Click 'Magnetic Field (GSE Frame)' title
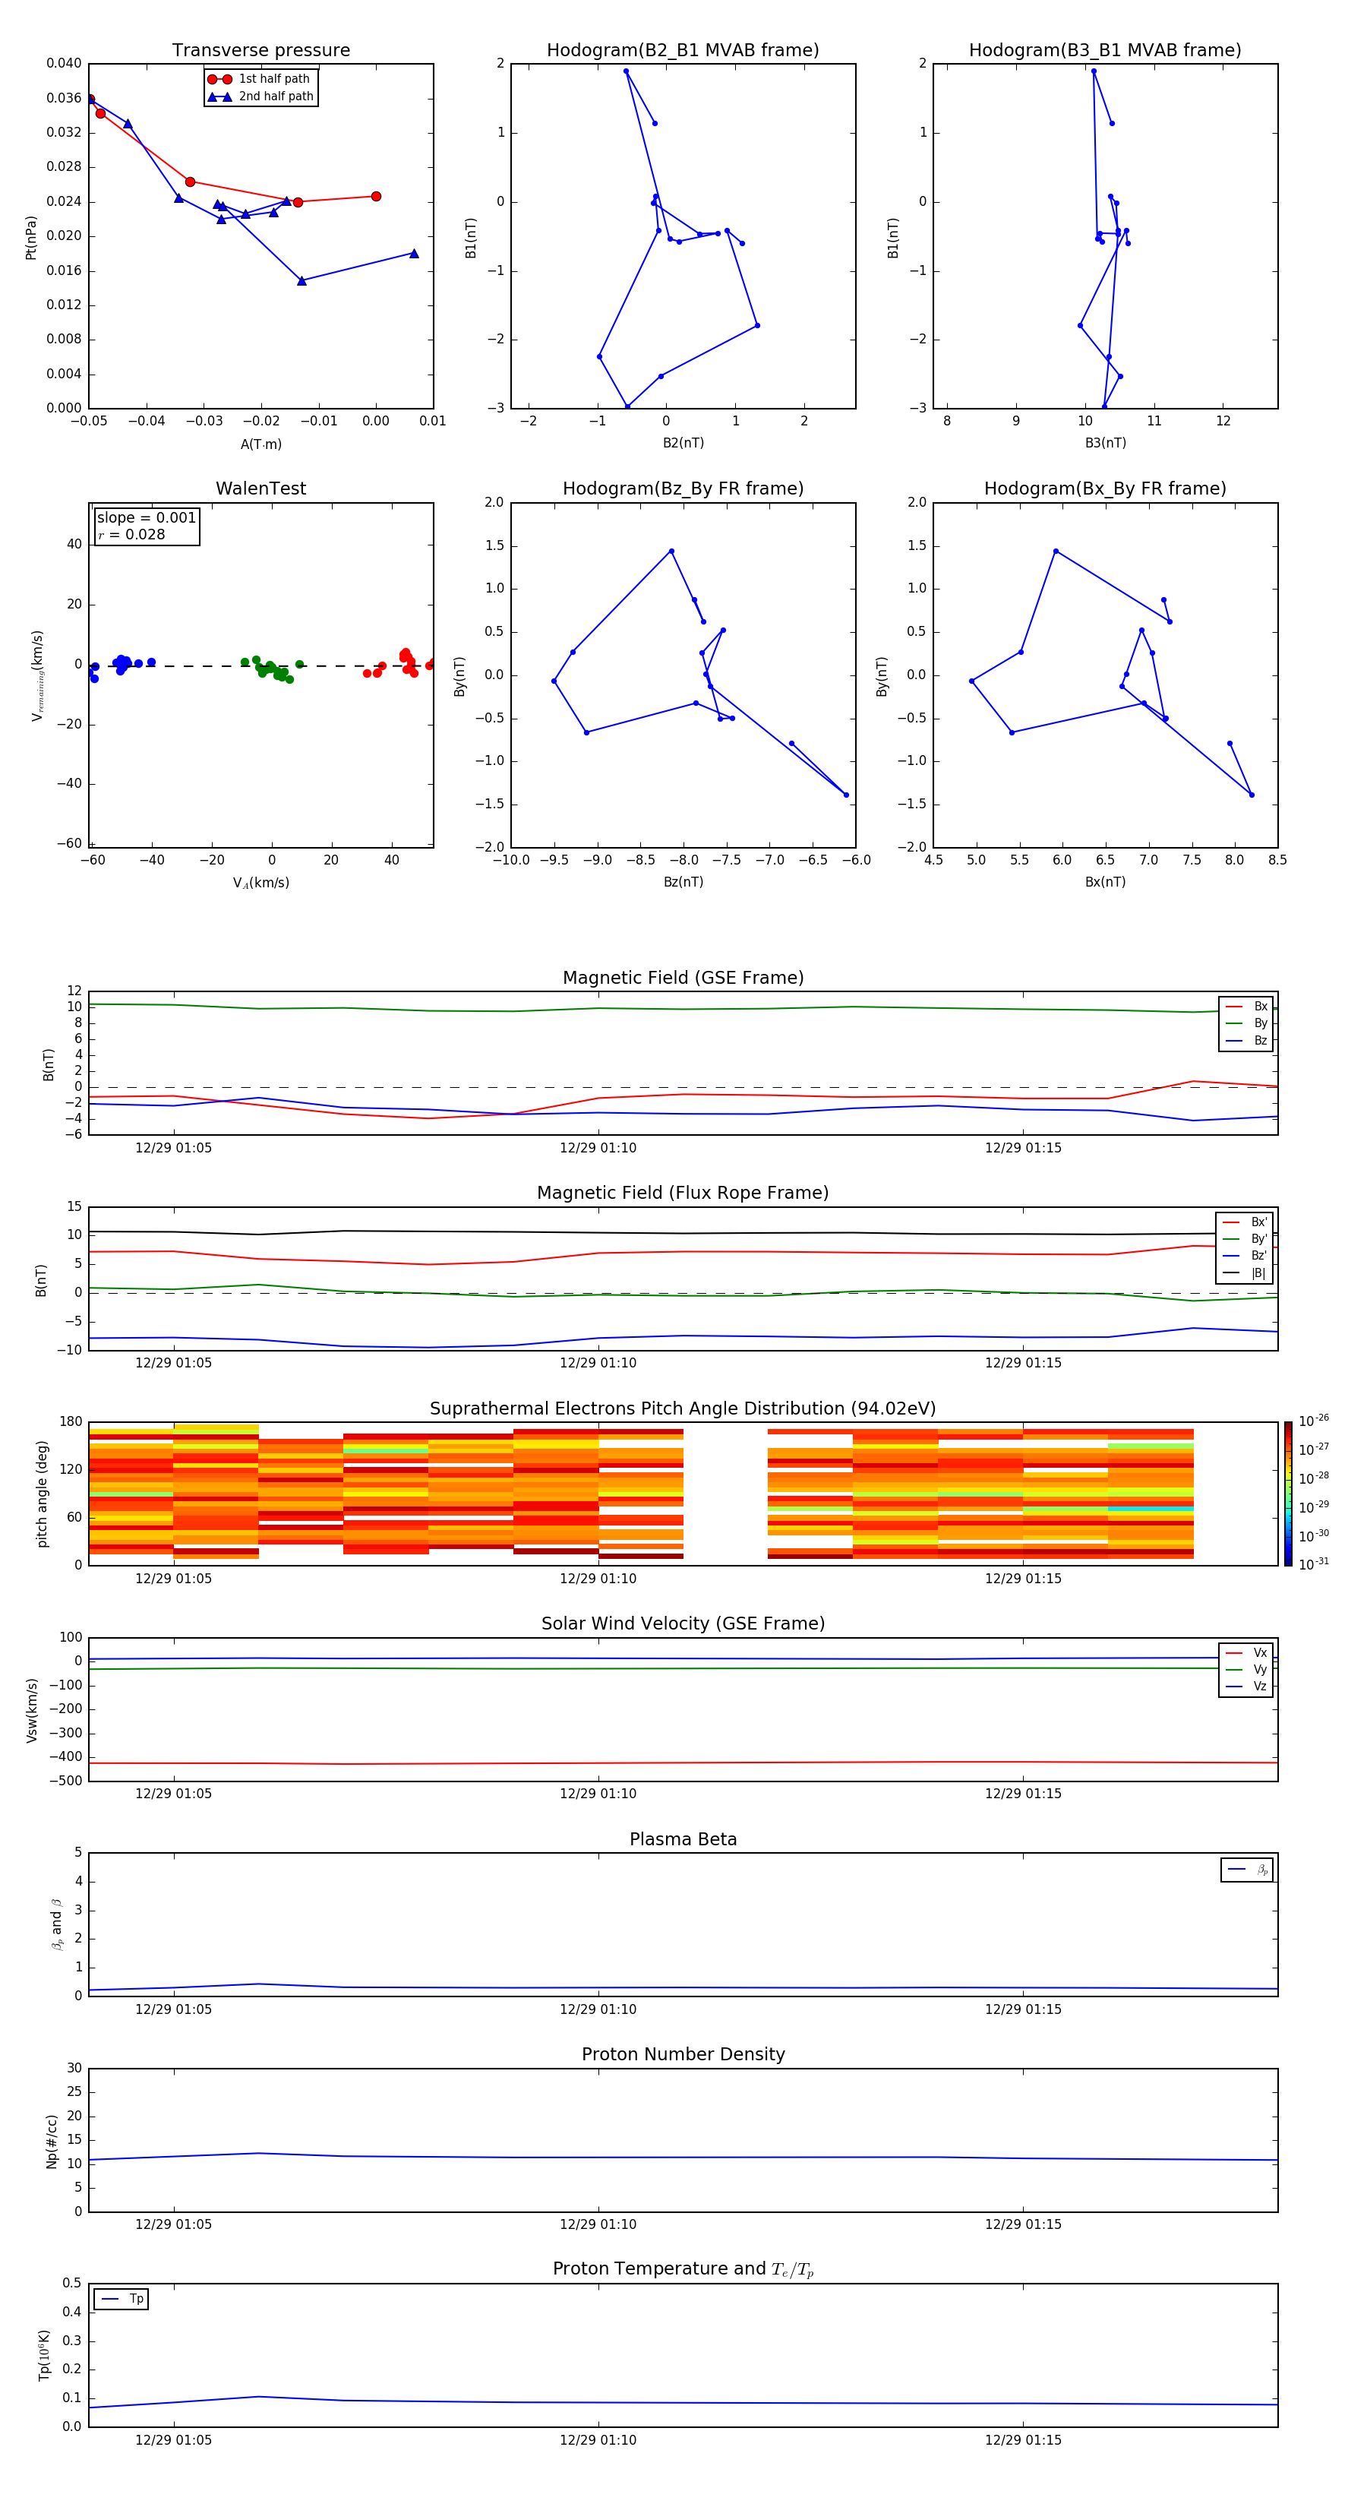Viewport: 1367px width, 2507px height. [x=683, y=978]
